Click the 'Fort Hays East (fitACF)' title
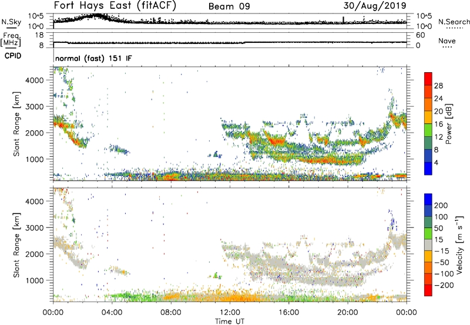 pyautogui.click(x=115, y=6)
